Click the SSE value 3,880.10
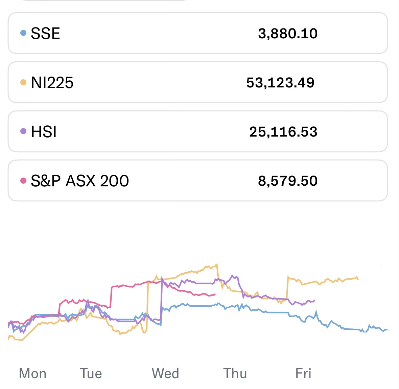 click(288, 34)
